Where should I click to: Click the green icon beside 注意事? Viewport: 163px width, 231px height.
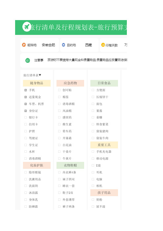[28, 60]
